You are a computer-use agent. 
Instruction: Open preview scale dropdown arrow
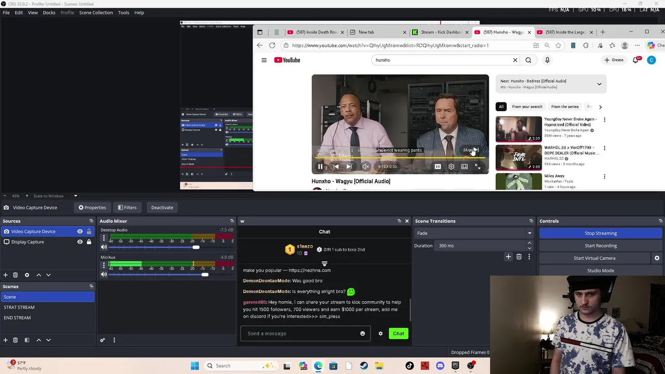click(x=75, y=196)
